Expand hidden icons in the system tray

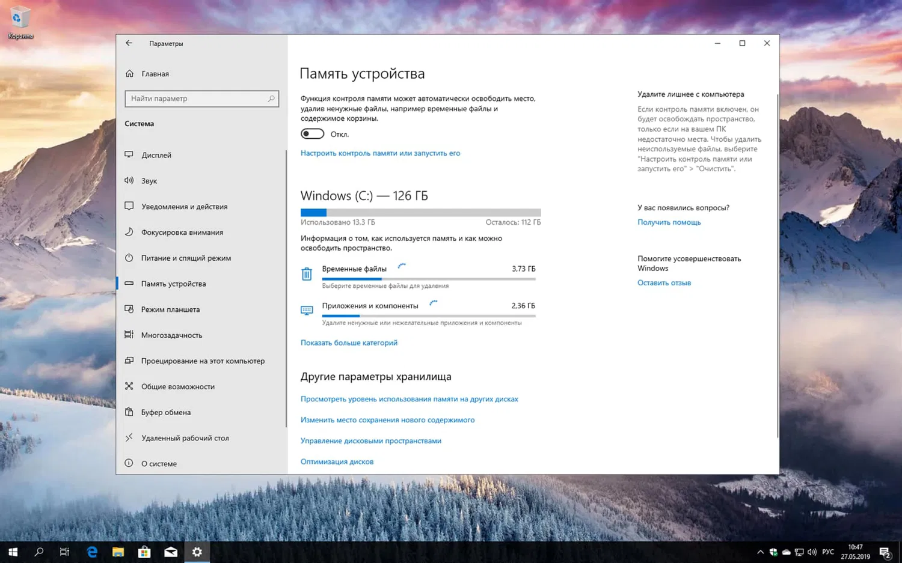click(759, 551)
